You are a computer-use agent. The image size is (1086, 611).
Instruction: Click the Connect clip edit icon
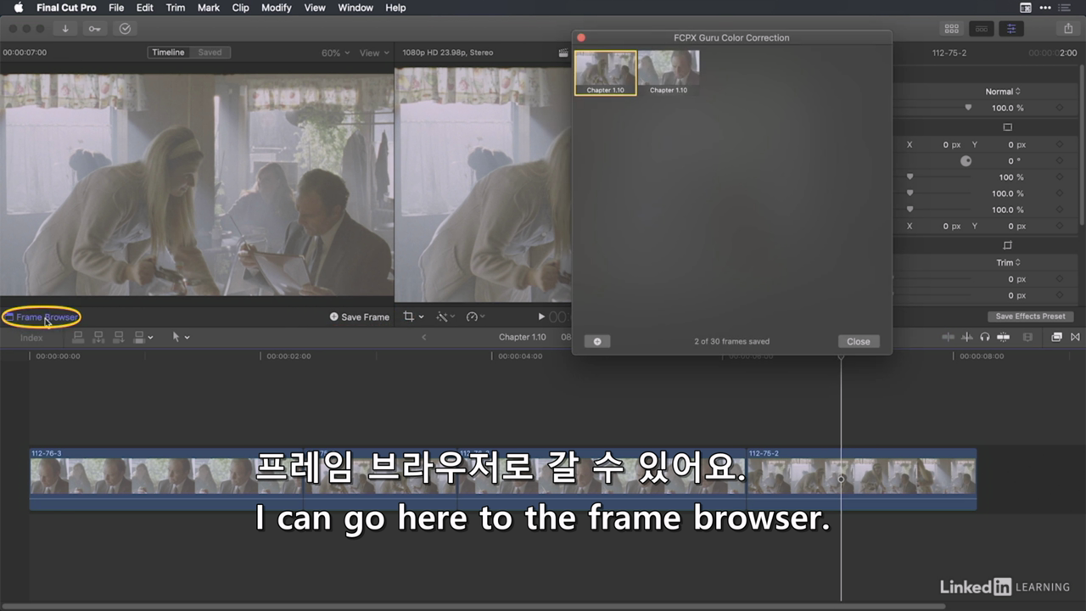(x=78, y=337)
